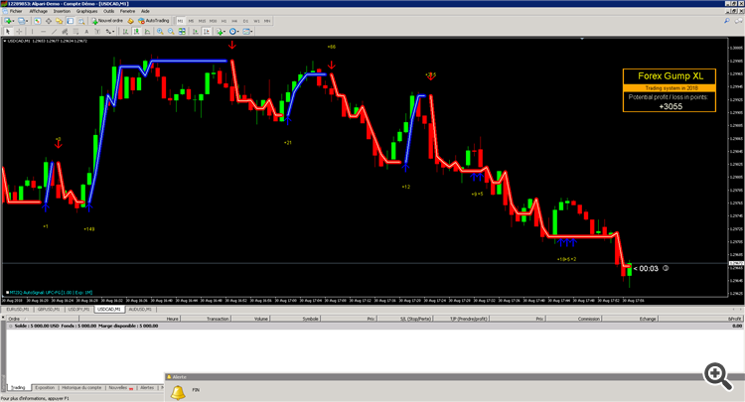Viewport: 745px width, 402px height.
Task: Select the text 'A' tool
Action: (x=86, y=32)
